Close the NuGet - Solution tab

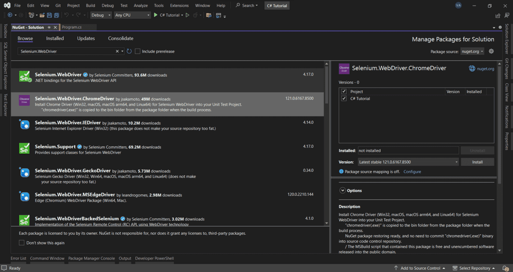[x=55, y=27]
